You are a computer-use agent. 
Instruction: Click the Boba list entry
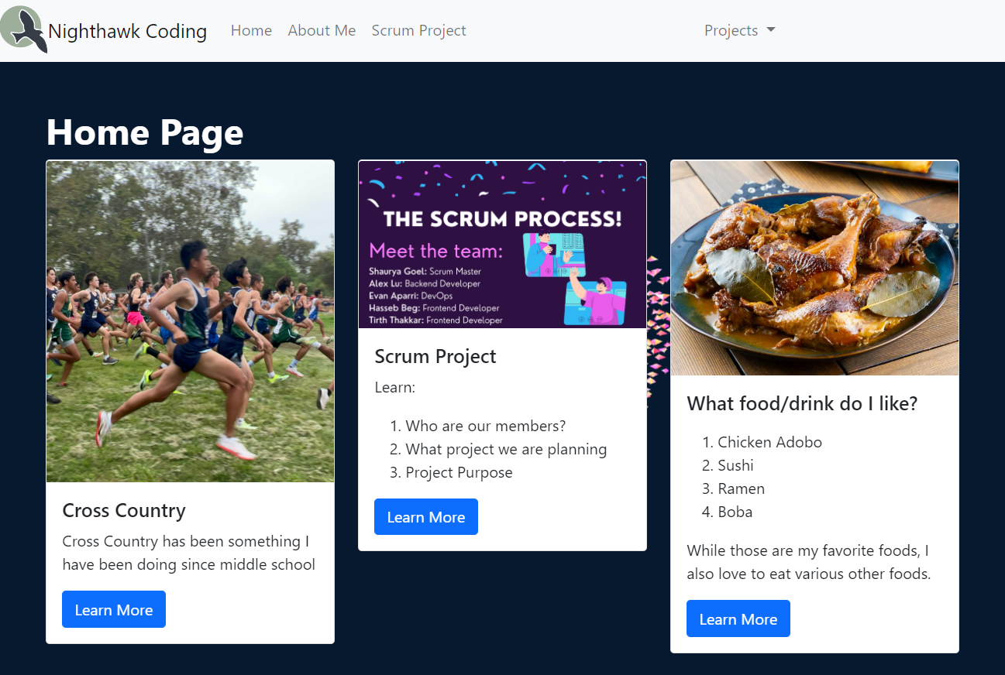(x=735, y=512)
